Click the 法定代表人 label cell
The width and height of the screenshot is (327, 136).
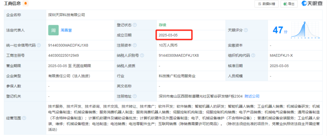[x=25, y=30]
